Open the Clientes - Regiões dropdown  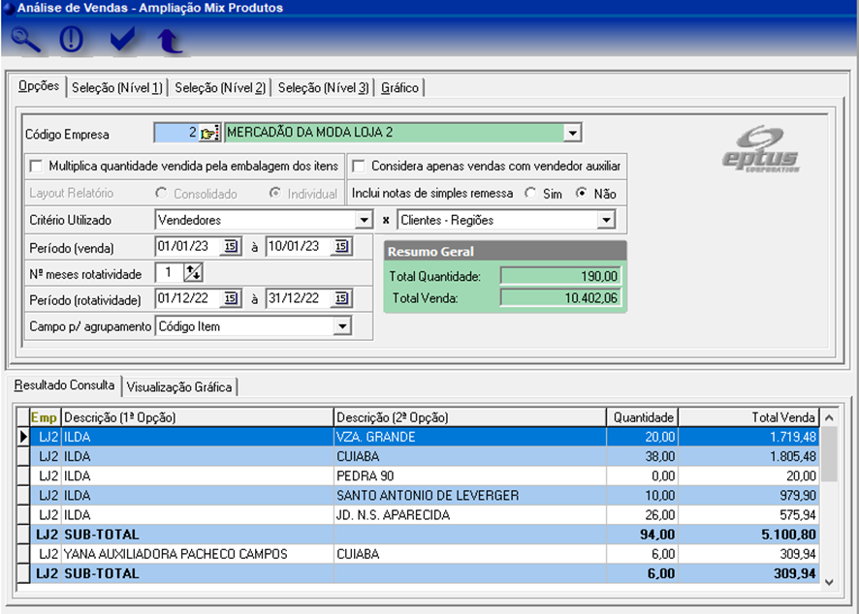pos(606,221)
